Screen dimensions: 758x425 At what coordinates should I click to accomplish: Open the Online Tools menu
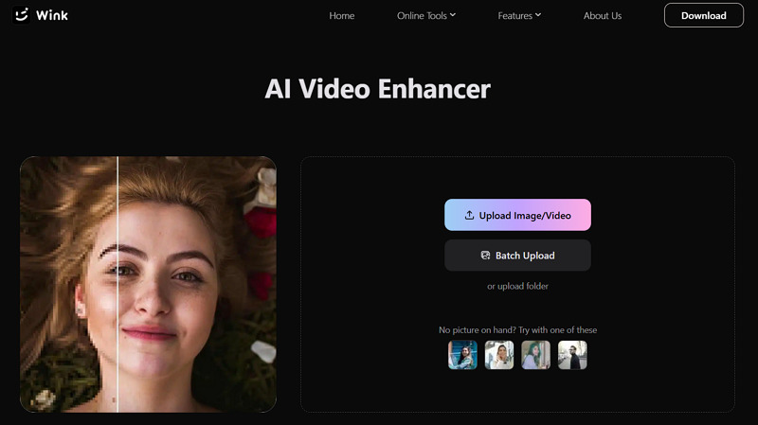pyautogui.click(x=422, y=16)
